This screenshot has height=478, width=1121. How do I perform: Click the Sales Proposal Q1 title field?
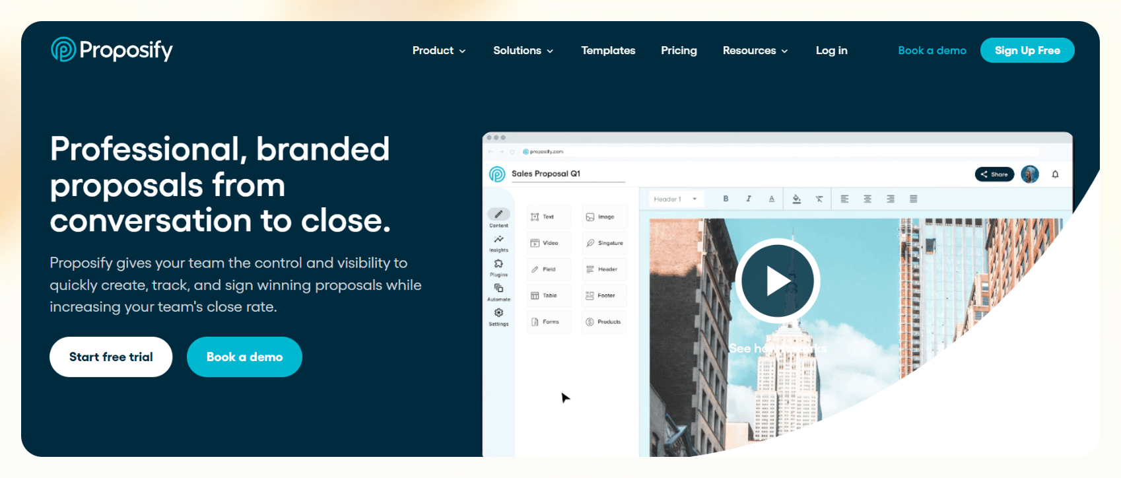[x=568, y=174]
